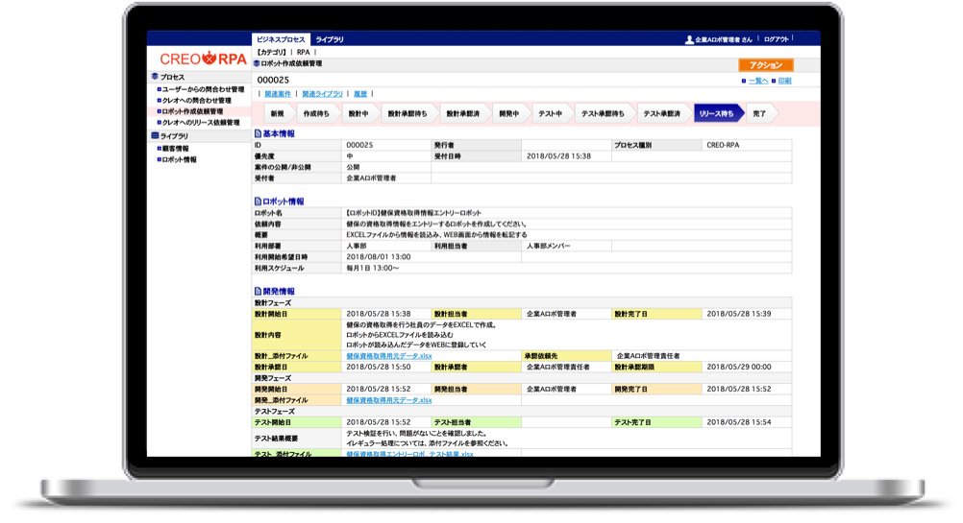This screenshot has width=963, height=523.
Task: Switch to the ライブラリ tab in top bar
Action: (x=330, y=39)
